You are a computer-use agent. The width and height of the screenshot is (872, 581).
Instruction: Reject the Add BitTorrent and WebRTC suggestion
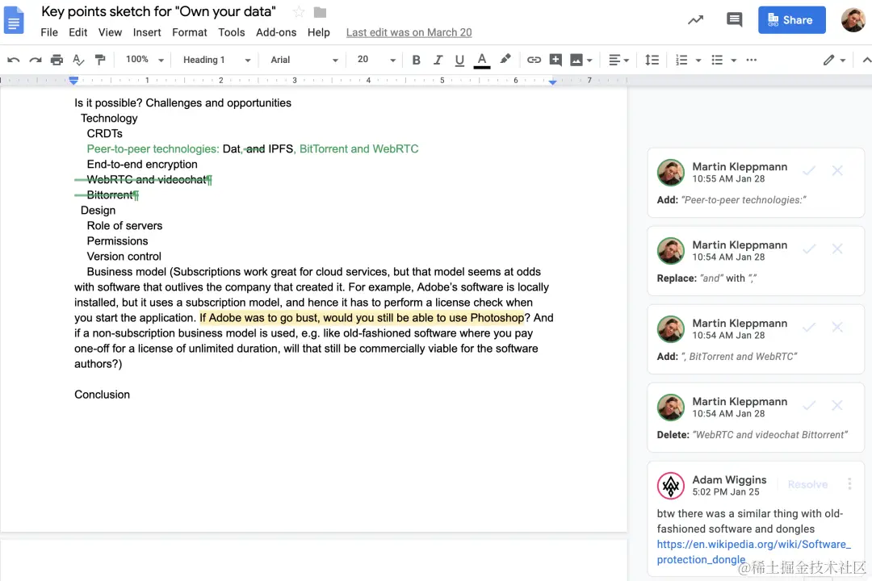click(x=837, y=328)
